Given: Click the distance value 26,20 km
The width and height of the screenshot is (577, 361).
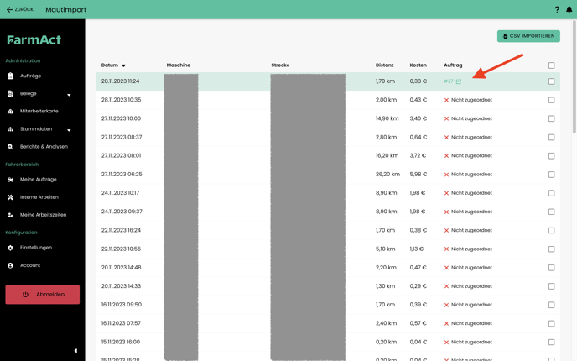Looking at the screenshot, I should point(387,175).
